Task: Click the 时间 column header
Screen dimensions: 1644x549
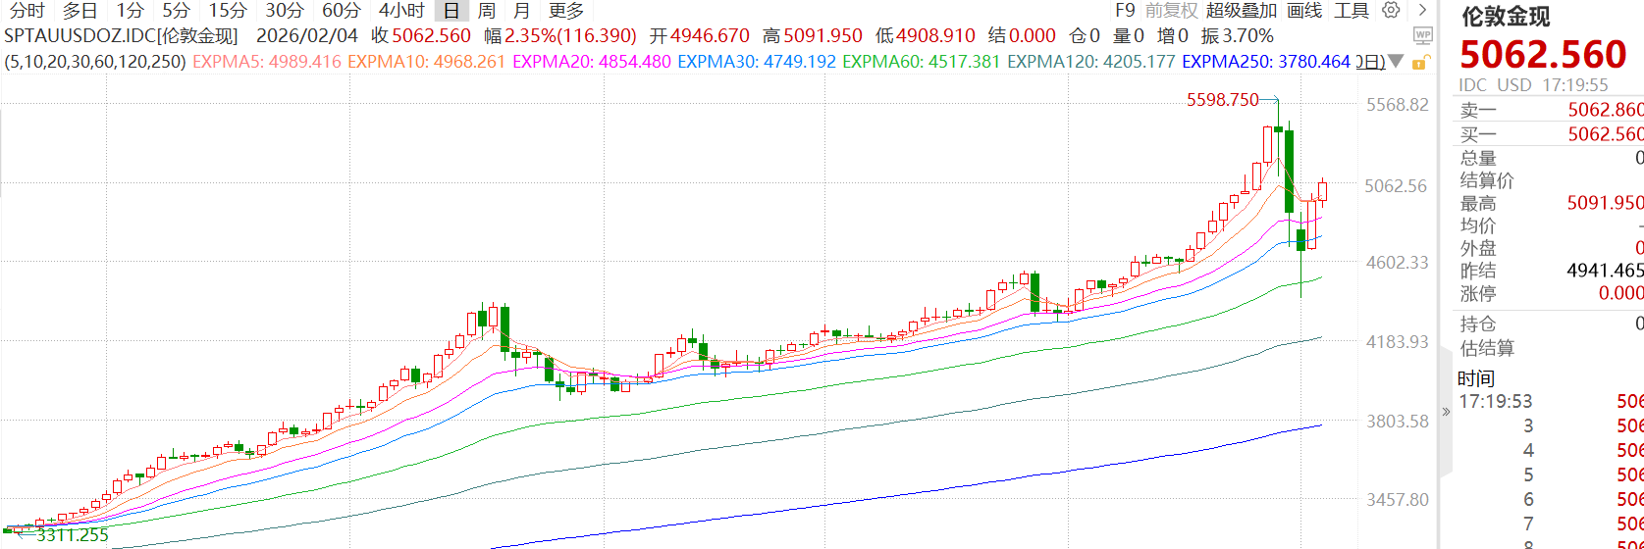Action: (1476, 378)
